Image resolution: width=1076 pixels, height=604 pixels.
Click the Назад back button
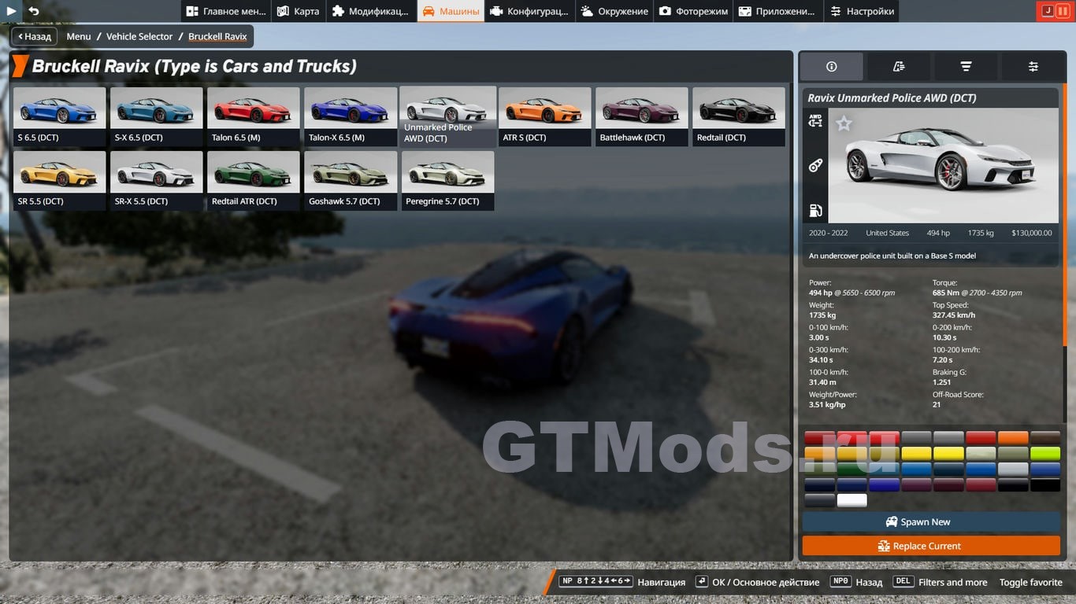(34, 36)
